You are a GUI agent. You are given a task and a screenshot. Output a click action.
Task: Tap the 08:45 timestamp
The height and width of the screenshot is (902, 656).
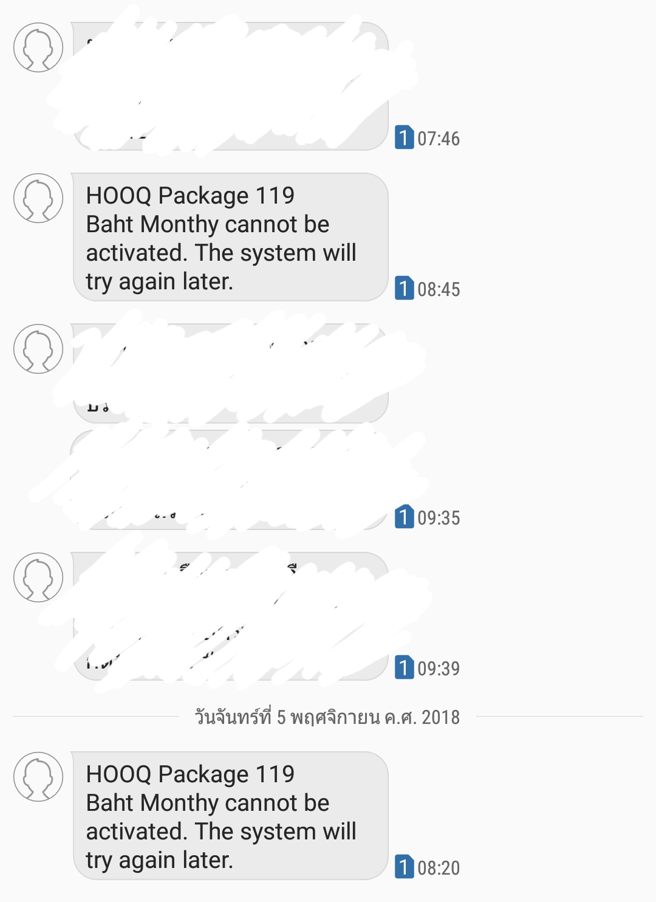pyautogui.click(x=439, y=289)
